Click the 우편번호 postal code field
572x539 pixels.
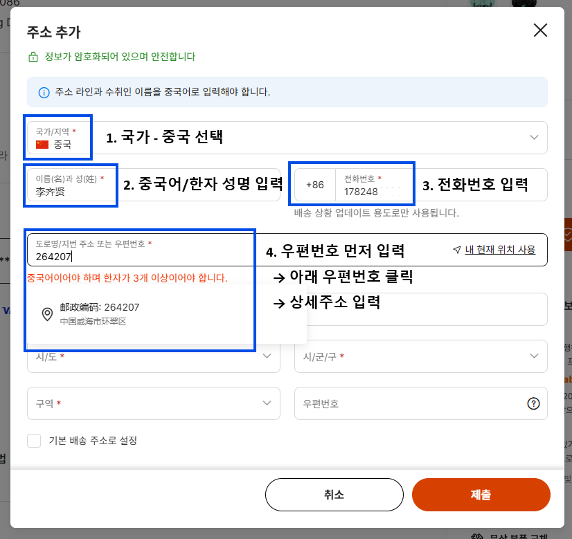[x=409, y=403]
